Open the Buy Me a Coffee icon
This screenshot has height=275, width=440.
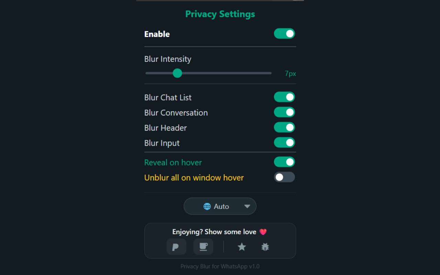click(203, 246)
